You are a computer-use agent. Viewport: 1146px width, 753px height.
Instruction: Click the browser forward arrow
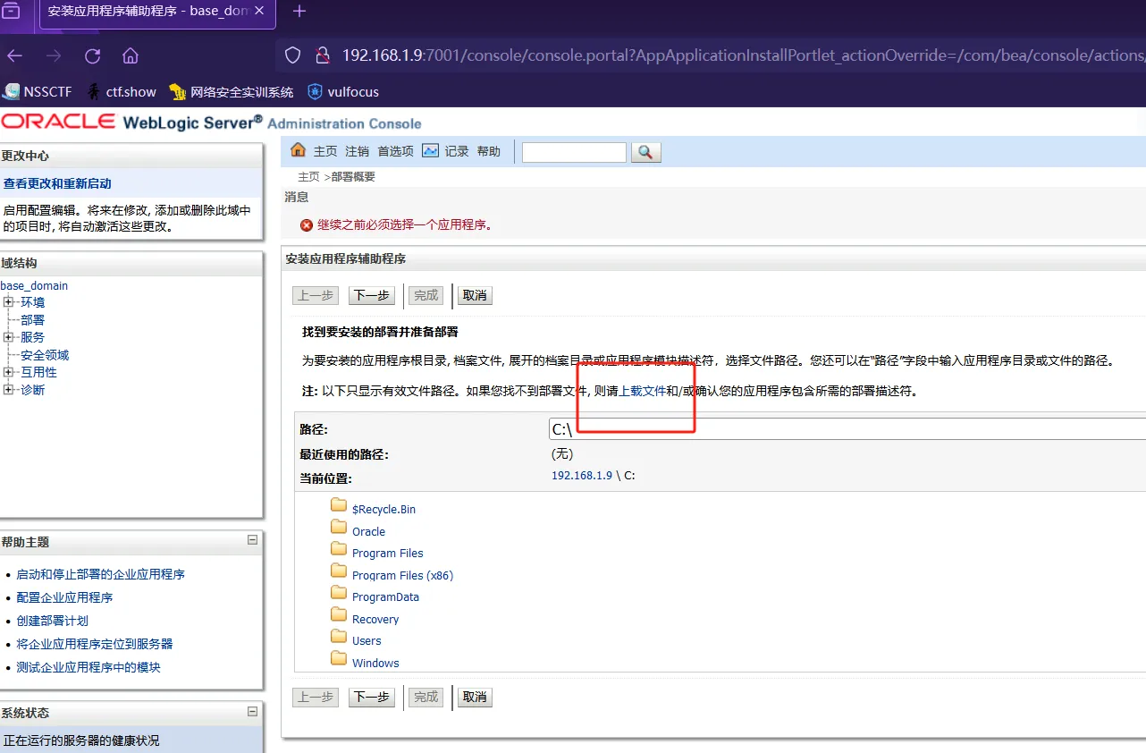coord(54,55)
